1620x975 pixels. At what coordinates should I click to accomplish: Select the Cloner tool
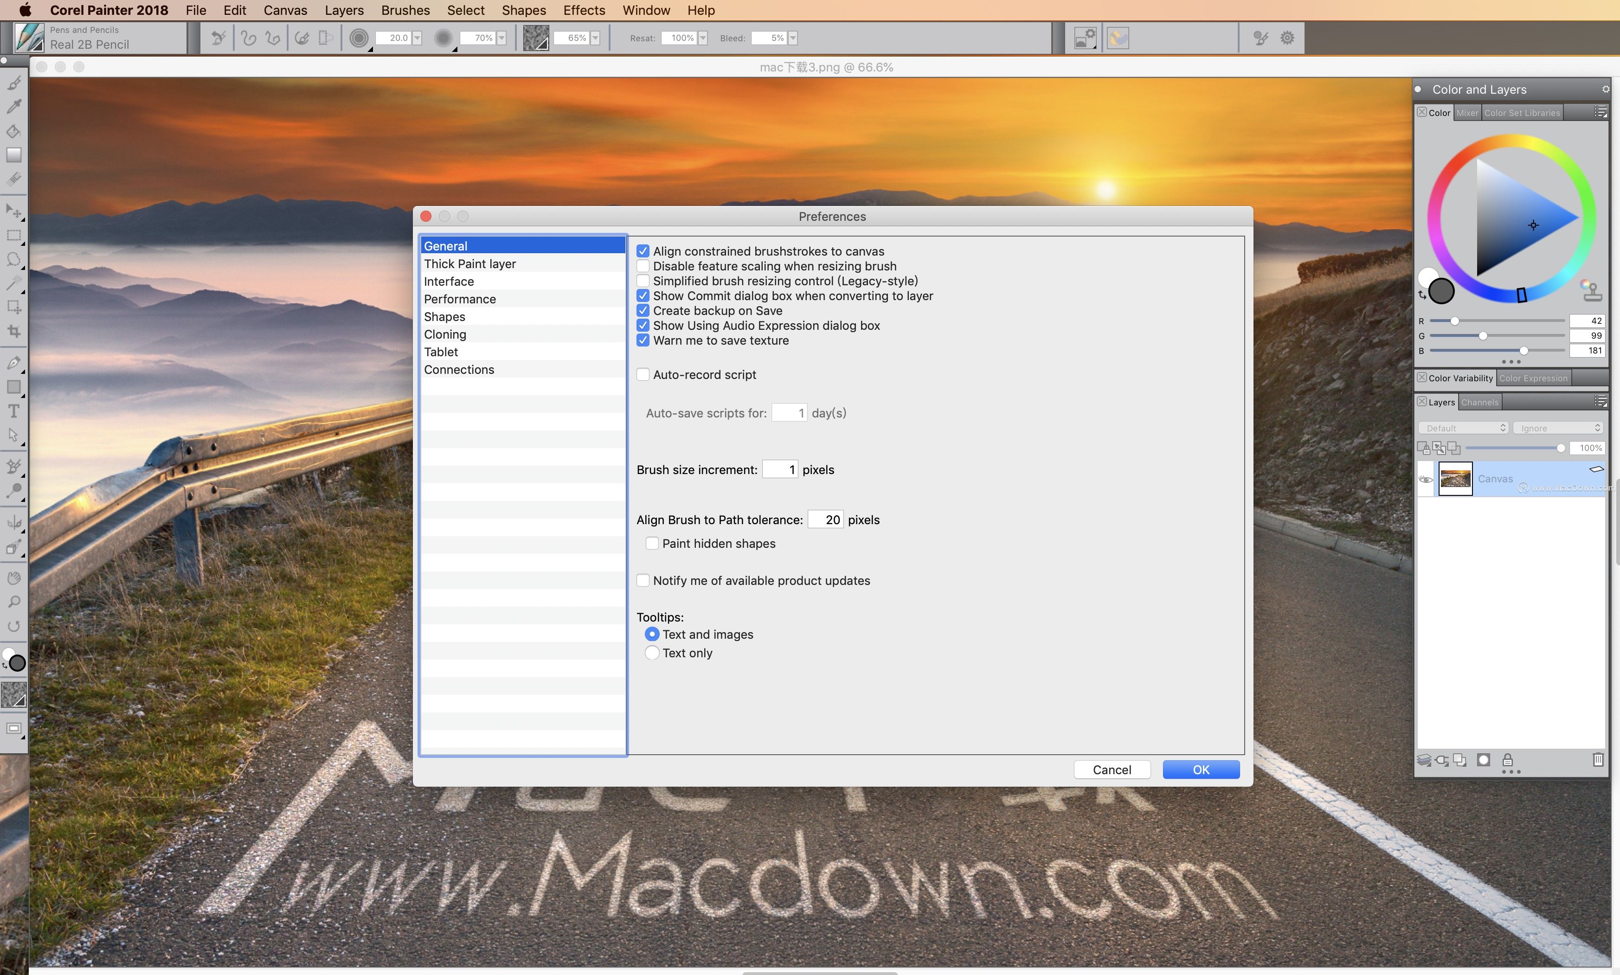[14, 467]
